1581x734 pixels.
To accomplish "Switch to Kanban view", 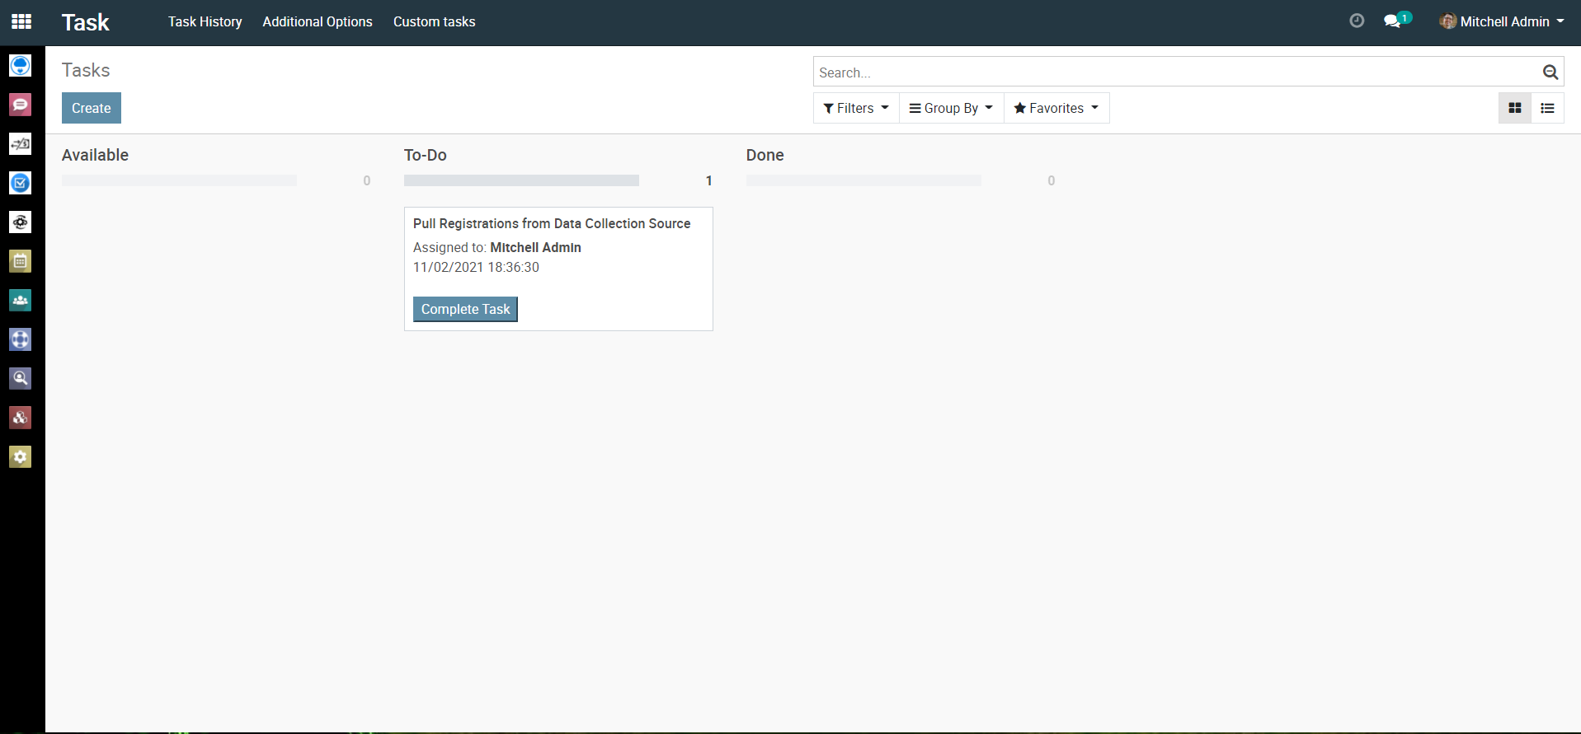I will [1515, 108].
